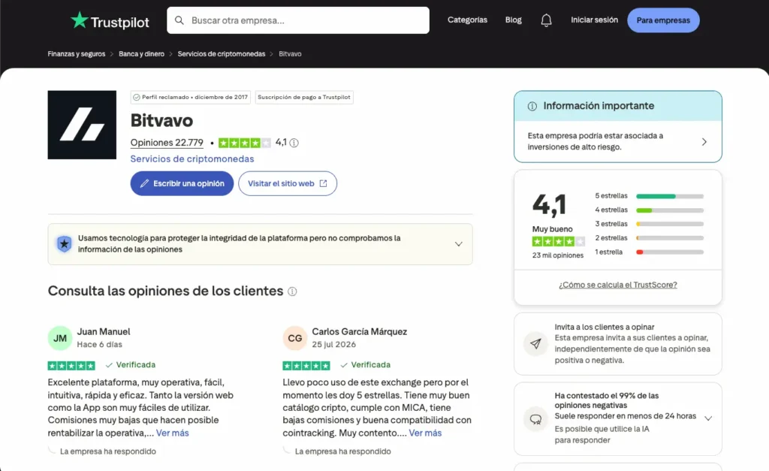Viewport: 769px width, 471px height.
Task: Open the high-risk investment info arrow
Action: [x=704, y=142]
